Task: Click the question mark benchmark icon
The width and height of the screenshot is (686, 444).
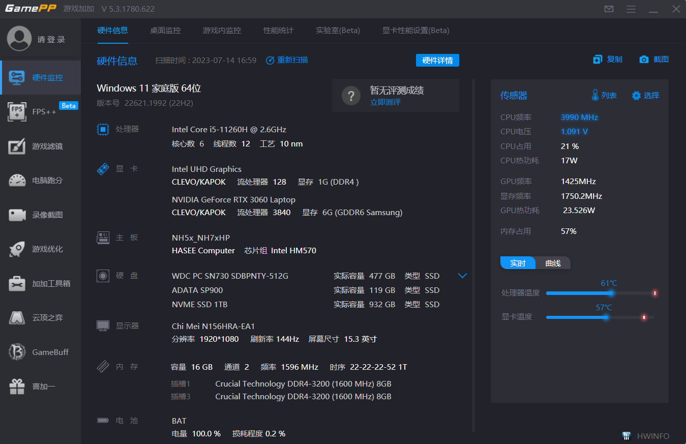Action: [x=351, y=95]
